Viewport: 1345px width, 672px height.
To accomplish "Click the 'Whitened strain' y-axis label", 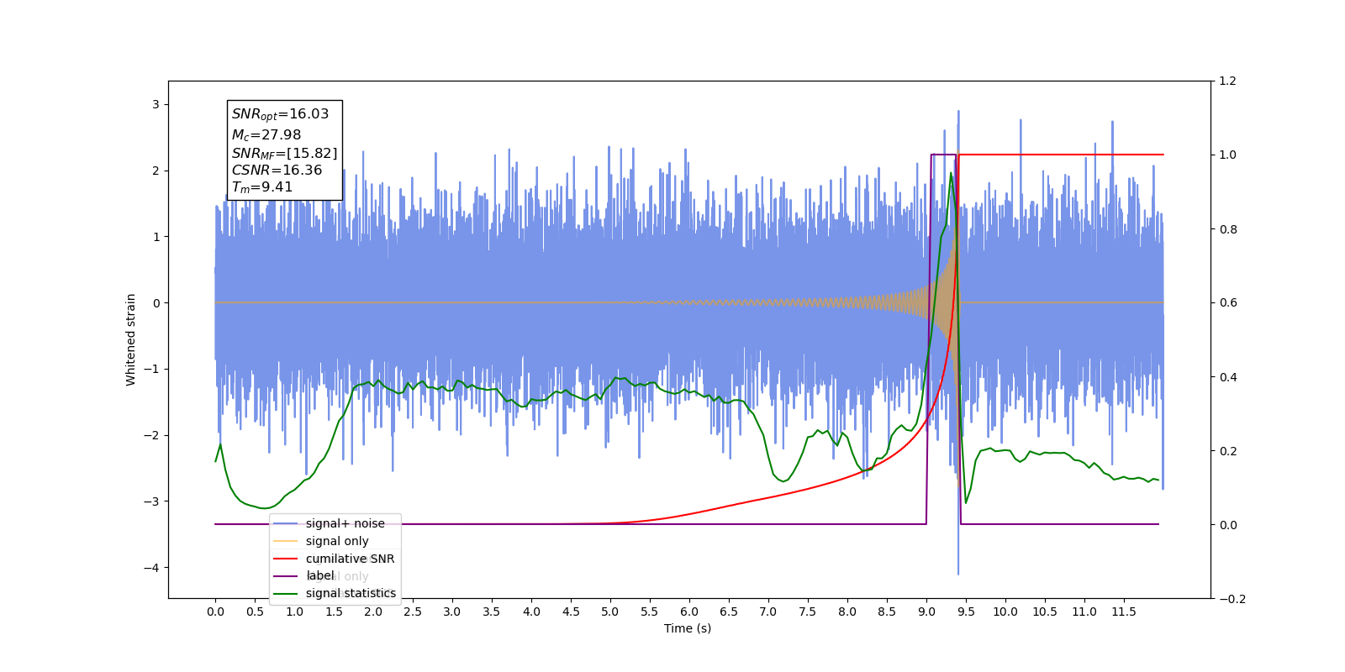I will [x=130, y=339].
